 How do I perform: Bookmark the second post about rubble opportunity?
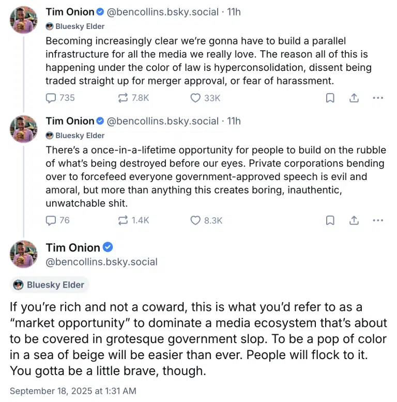330,220
